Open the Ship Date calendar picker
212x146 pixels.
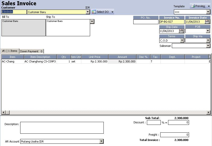coord(181,31)
